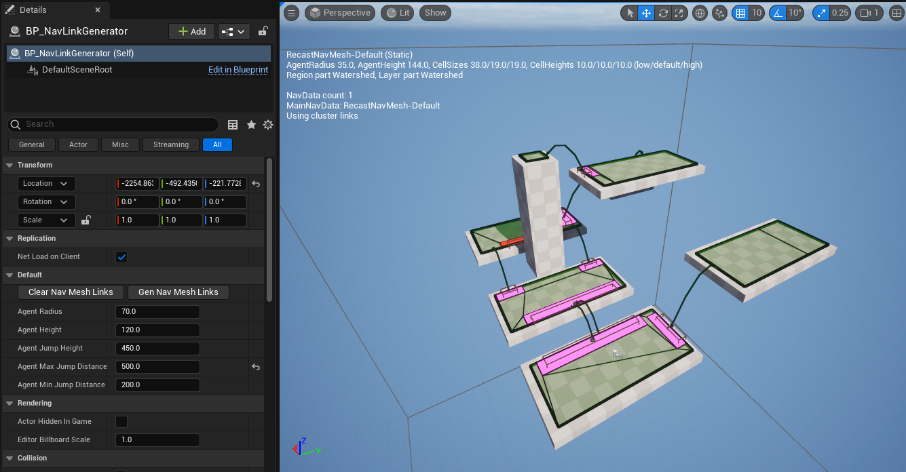The width and height of the screenshot is (906, 472).
Task: Switch to the Streaming filter tab
Action: (171, 144)
